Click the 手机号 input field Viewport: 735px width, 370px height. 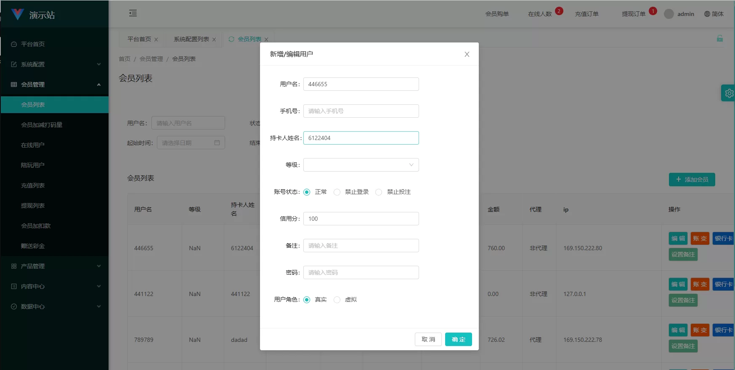pyautogui.click(x=361, y=111)
